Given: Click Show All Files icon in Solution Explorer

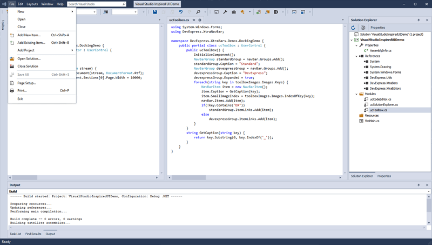Looking at the screenshot, I should [x=363, y=28].
